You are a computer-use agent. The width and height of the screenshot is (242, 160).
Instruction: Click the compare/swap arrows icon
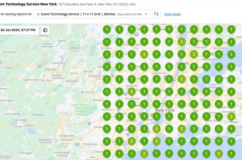pos(156,14)
